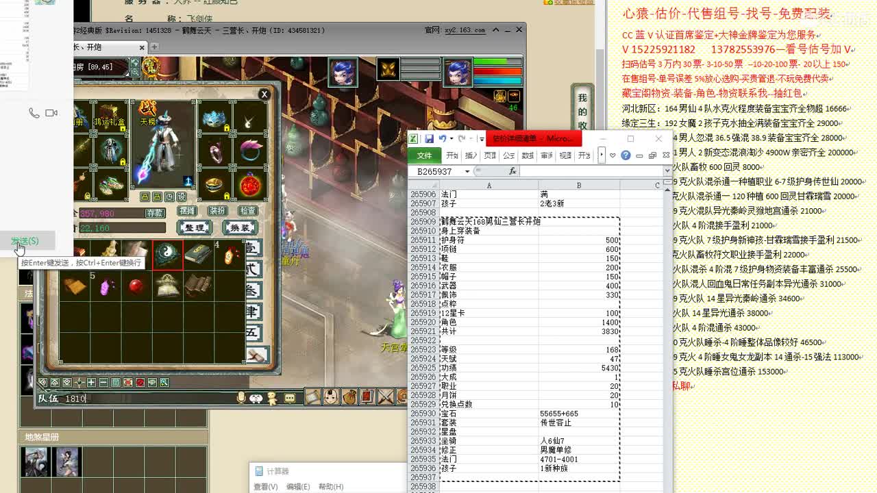Screen dimensions: 877x493
Task: Expand the Excel formula bar
Action: [x=667, y=171]
